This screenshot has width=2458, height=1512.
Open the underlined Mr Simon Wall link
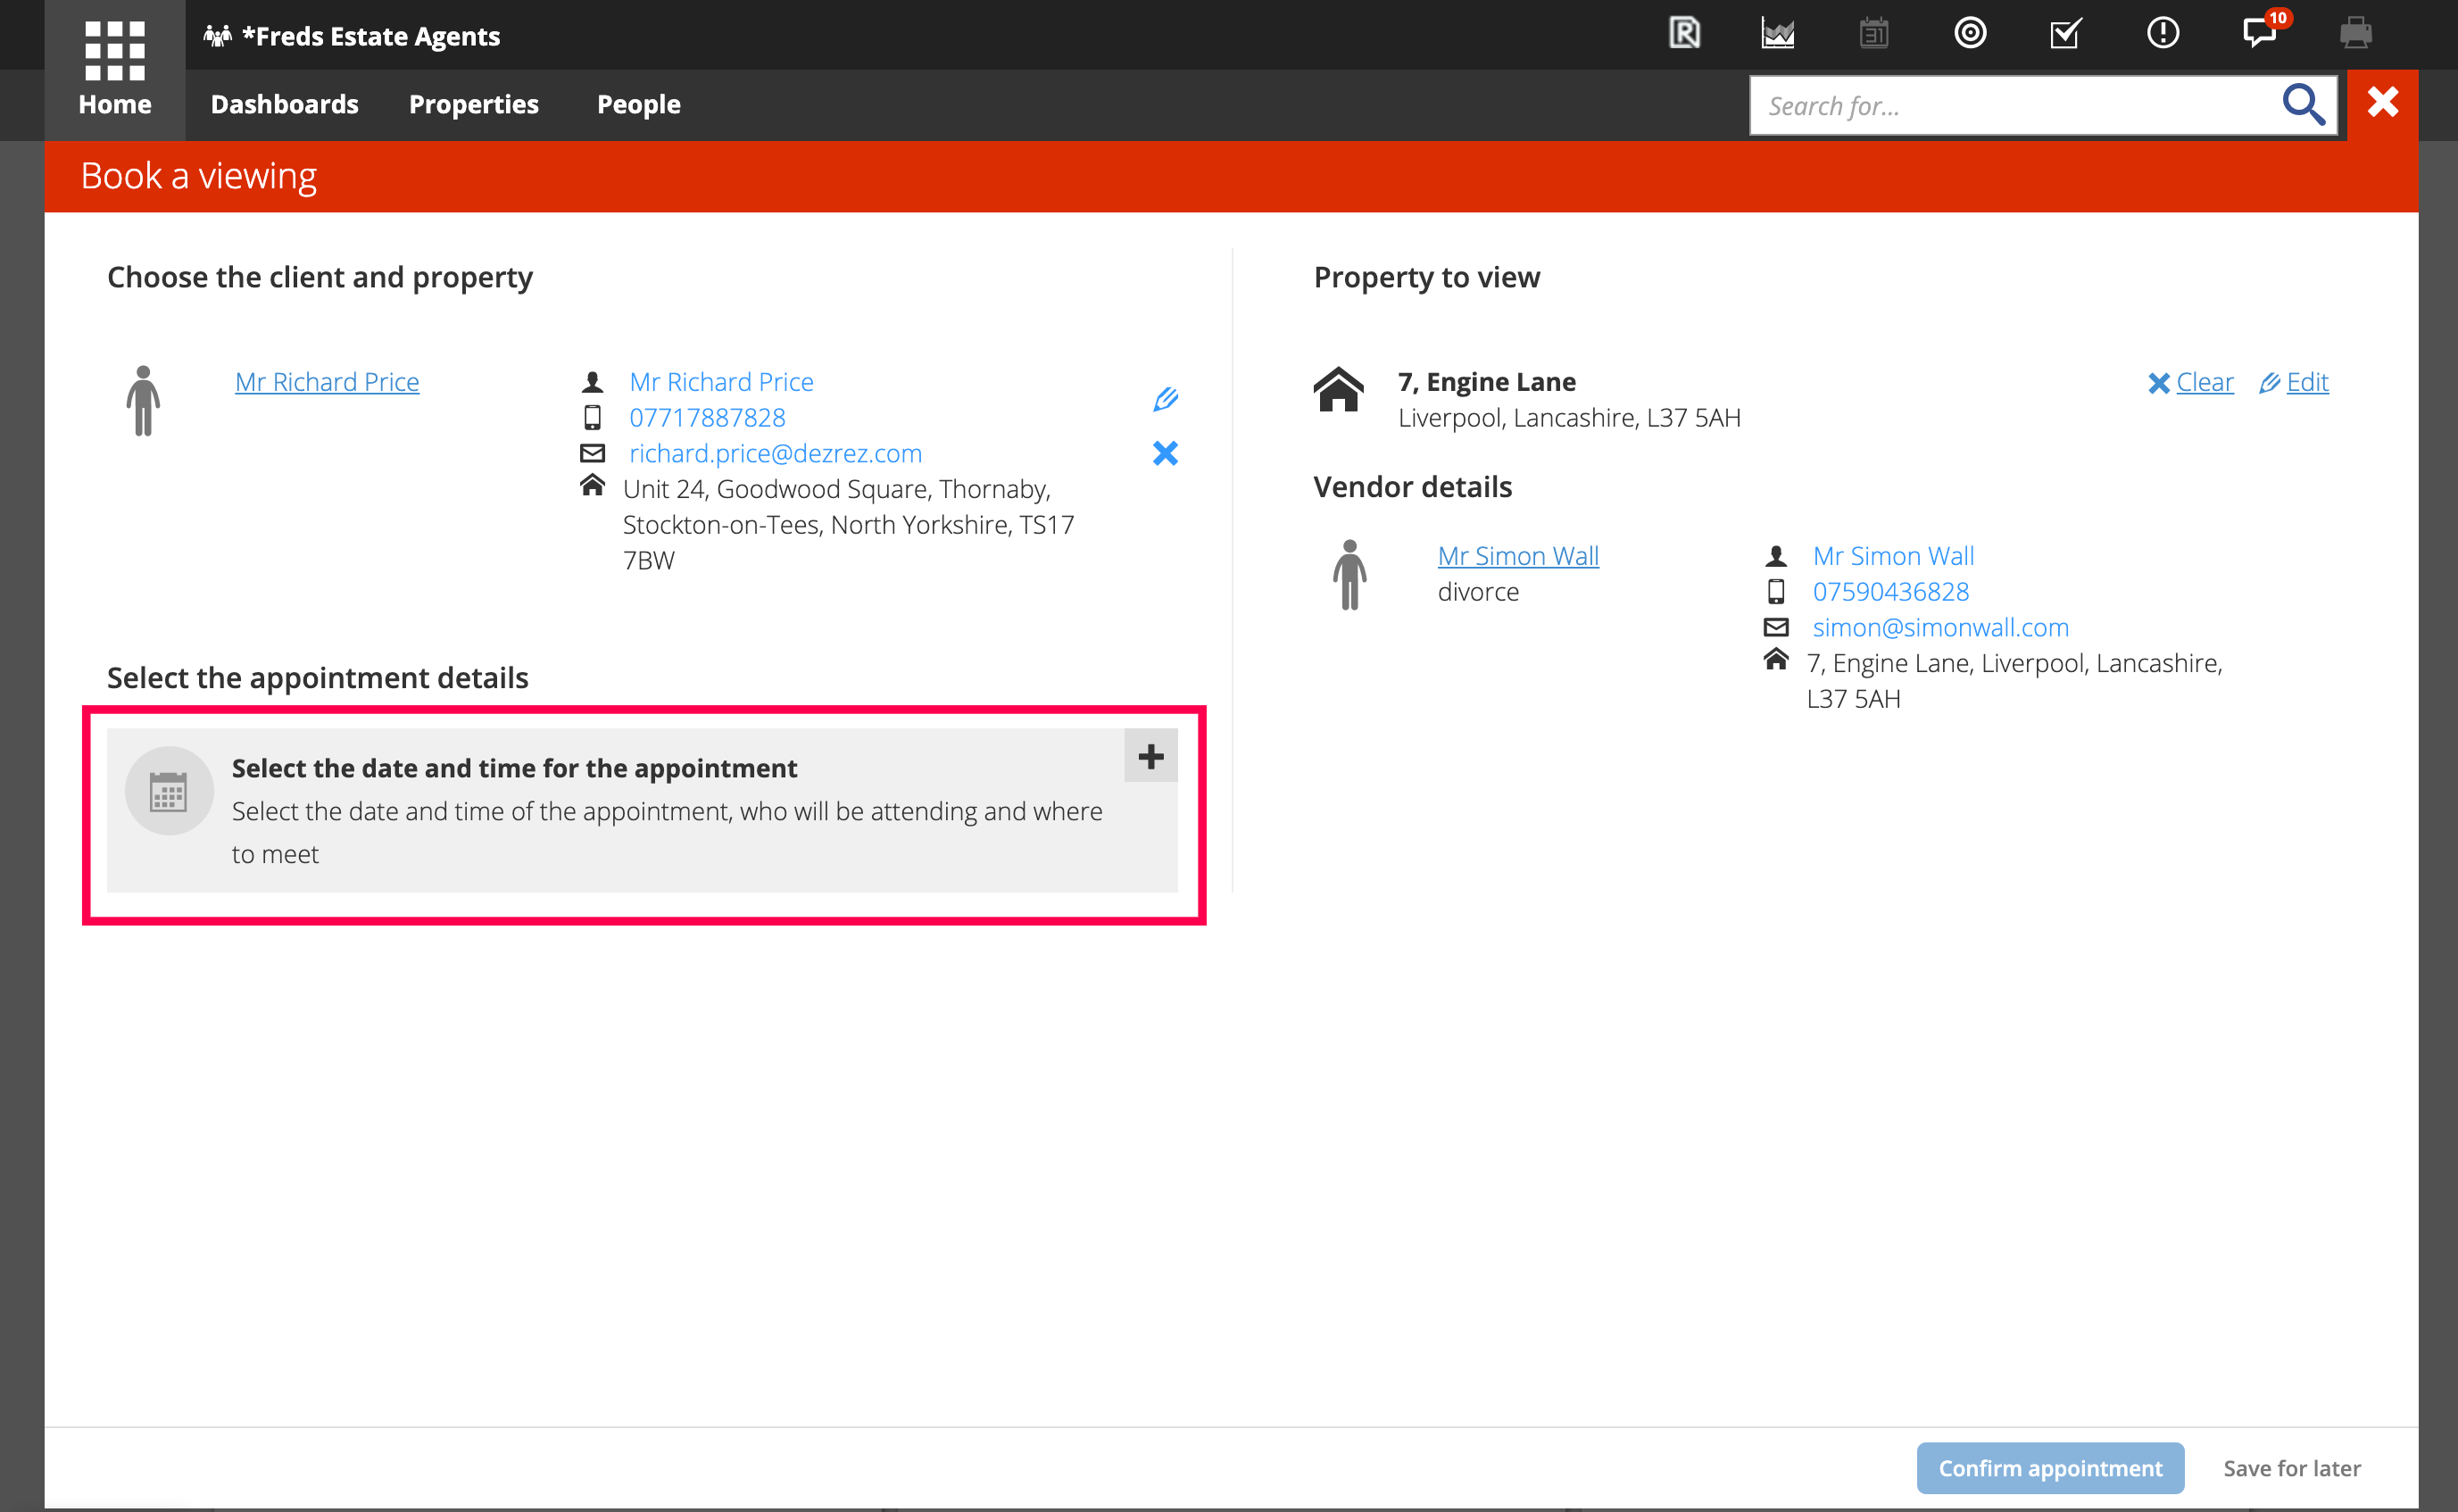pyautogui.click(x=1518, y=556)
